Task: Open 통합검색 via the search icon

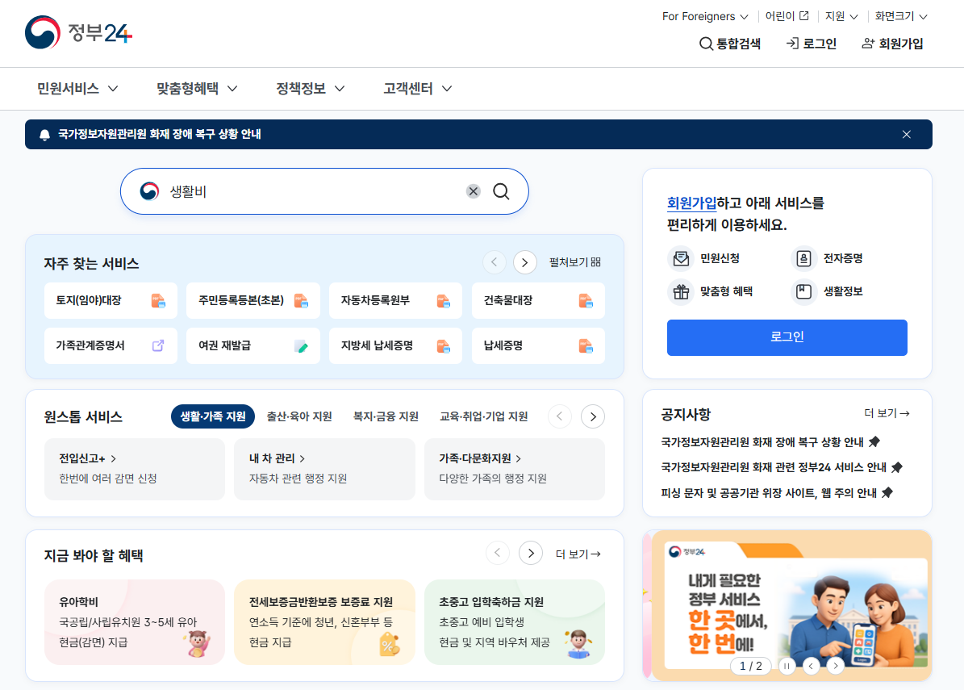Action: 705,44
